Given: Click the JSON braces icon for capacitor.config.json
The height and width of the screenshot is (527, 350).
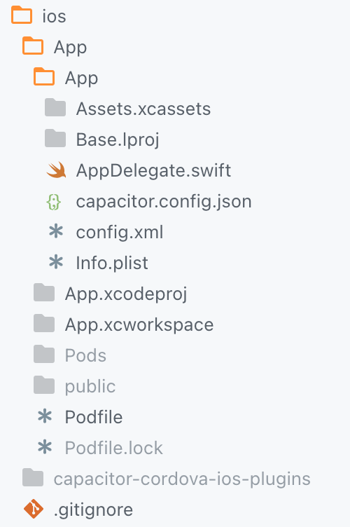Looking at the screenshot, I should [x=54, y=202].
